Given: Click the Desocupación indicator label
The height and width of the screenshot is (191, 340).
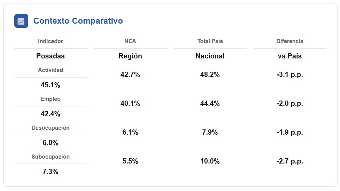Looking at the screenshot, I should 51,128.
